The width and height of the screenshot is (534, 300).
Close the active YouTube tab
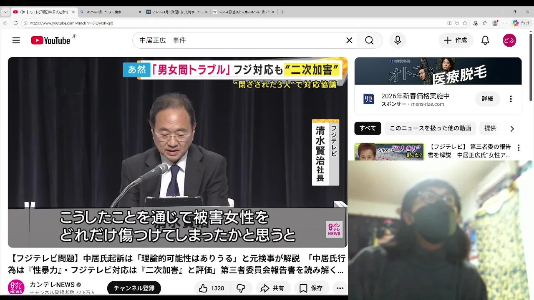click(73, 12)
